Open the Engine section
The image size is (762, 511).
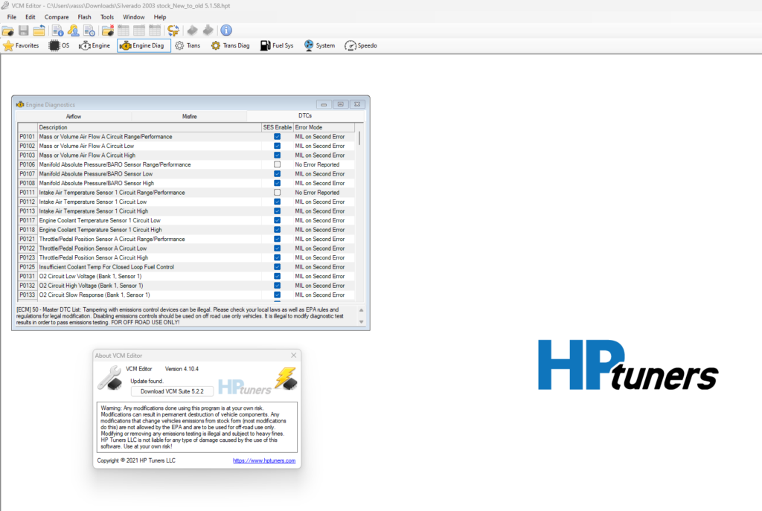coord(95,45)
